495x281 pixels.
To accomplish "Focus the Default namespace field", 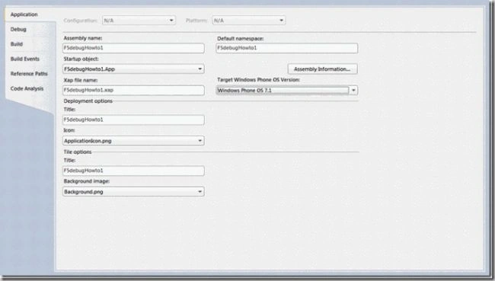I will coord(286,48).
